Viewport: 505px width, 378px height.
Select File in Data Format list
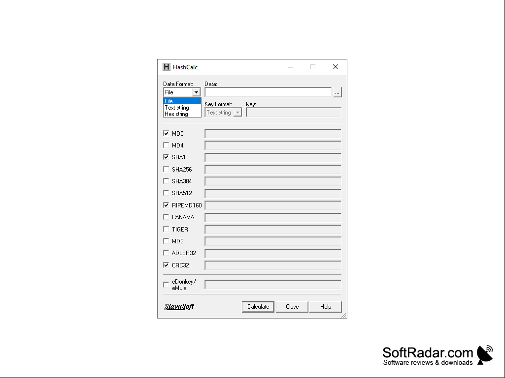(182, 101)
